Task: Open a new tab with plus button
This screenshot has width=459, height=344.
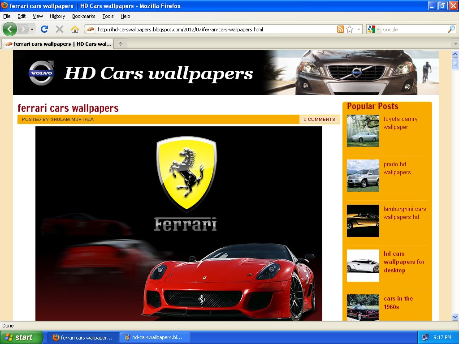Action: [x=120, y=44]
